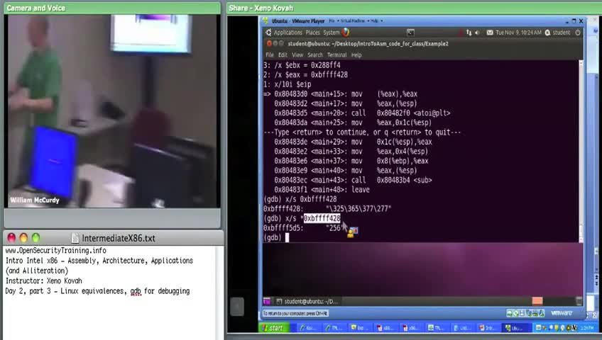This screenshot has width=602, height=340.
Task: Click the gdb command prompt input line
Action: 420,237
